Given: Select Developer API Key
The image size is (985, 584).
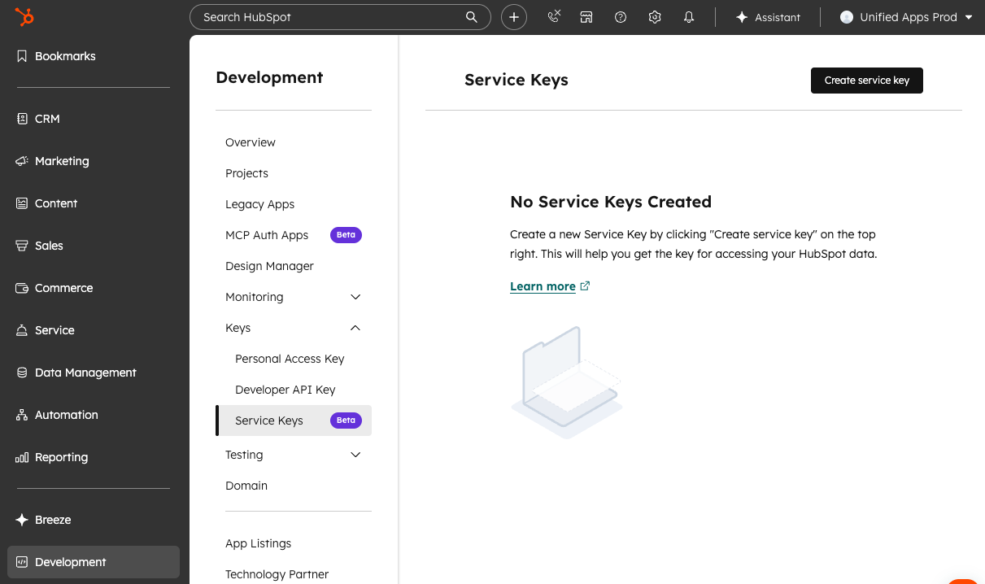Looking at the screenshot, I should click(x=285, y=390).
